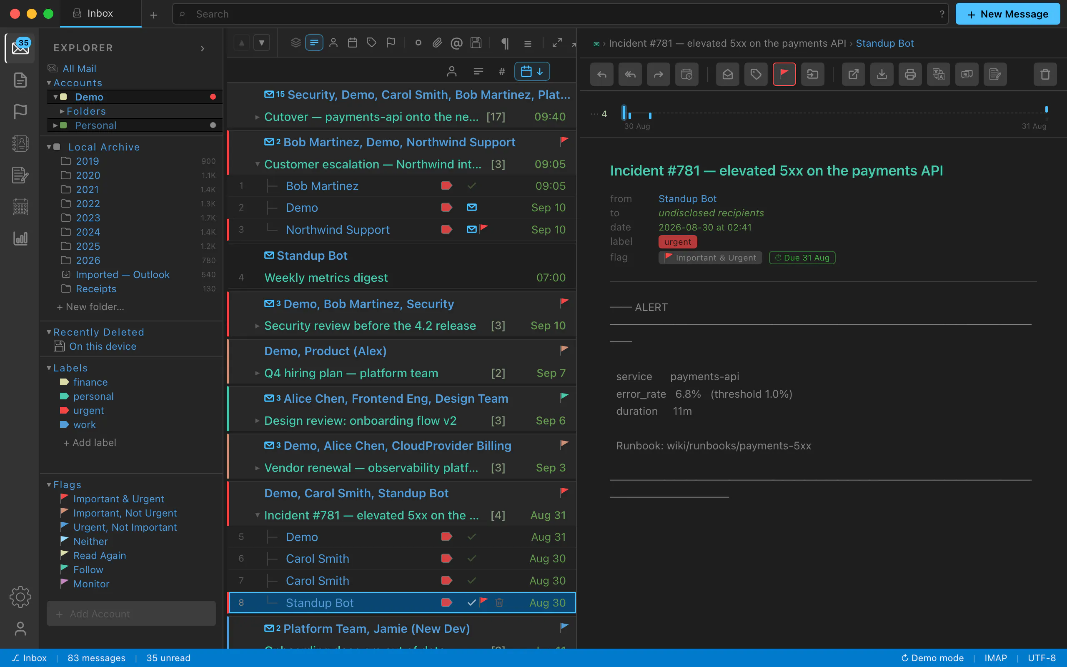Open the 2024 archive folder
The width and height of the screenshot is (1067, 667).
[x=88, y=232]
